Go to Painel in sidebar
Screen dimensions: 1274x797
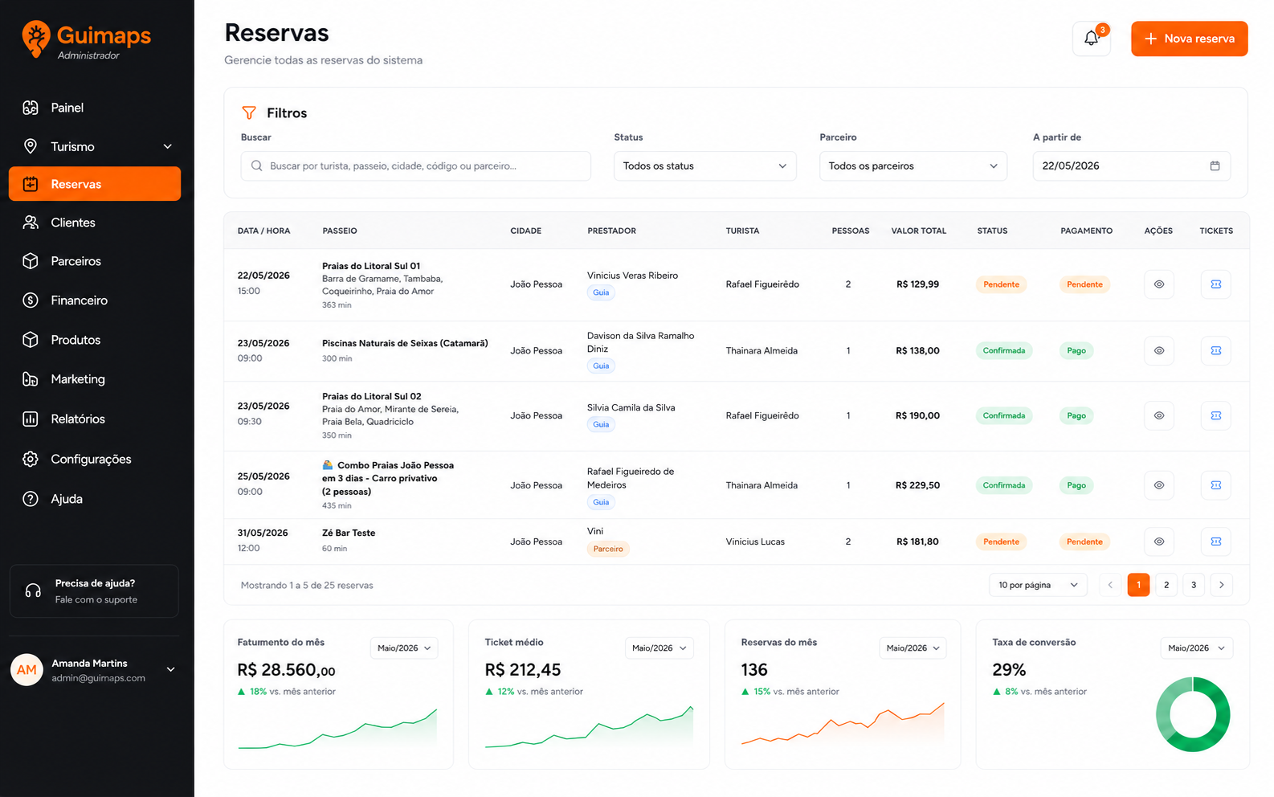click(95, 108)
